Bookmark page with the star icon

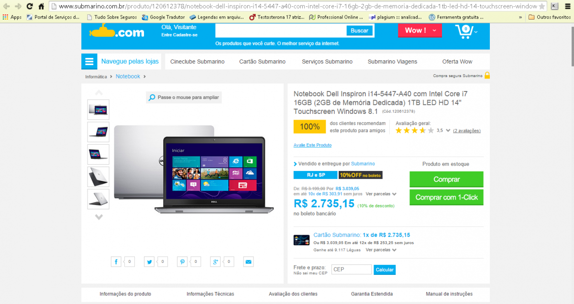click(x=541, y=6)
